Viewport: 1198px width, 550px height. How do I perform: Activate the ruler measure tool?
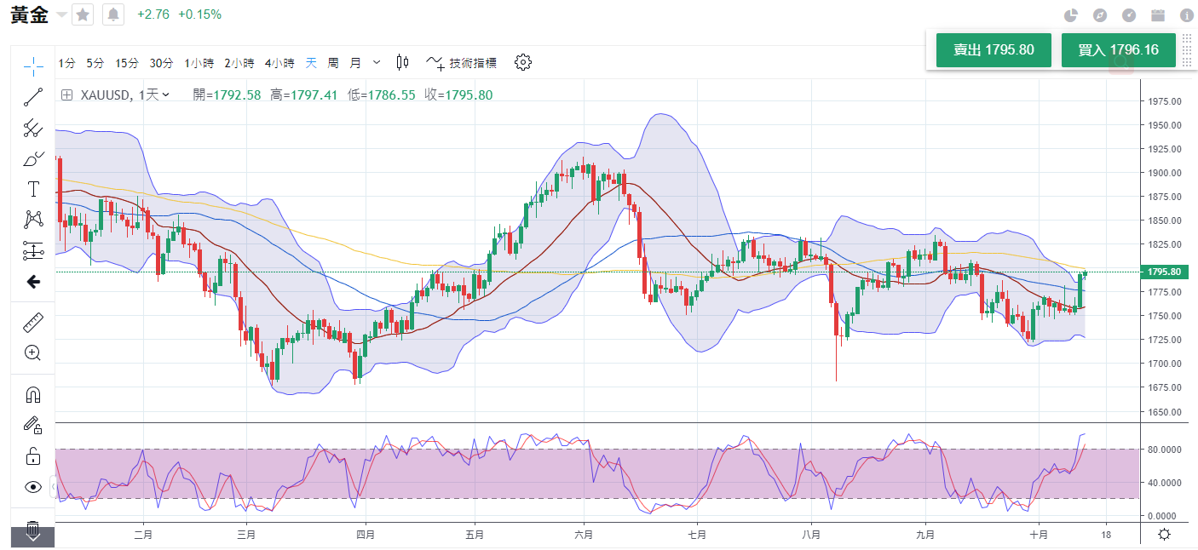(x=33, y=322)
